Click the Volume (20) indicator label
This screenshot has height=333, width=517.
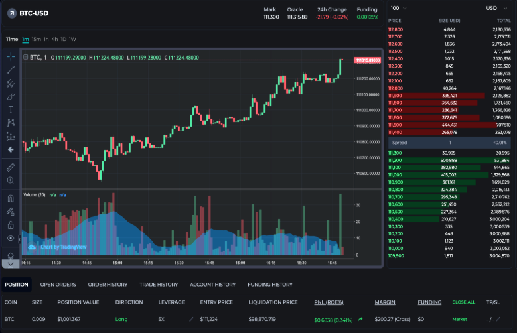click(x=35, y=195)
